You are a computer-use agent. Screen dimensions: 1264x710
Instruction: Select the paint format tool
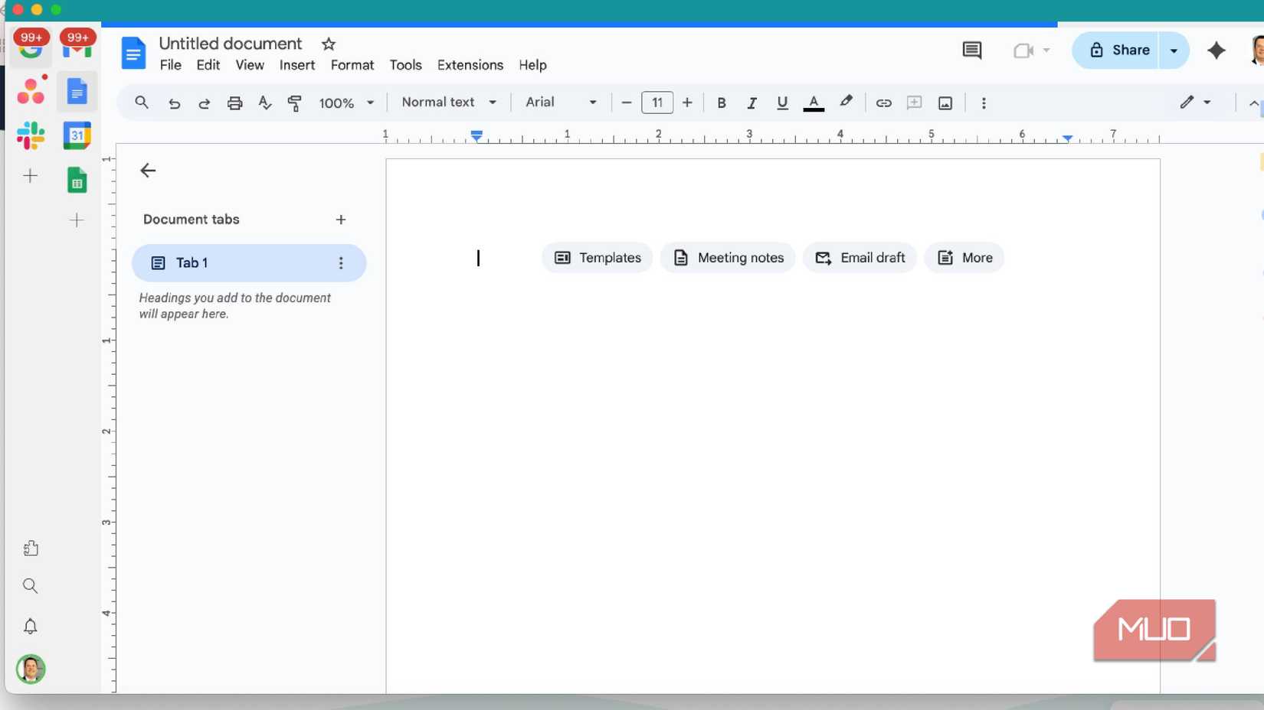click(x=295, y=103)
